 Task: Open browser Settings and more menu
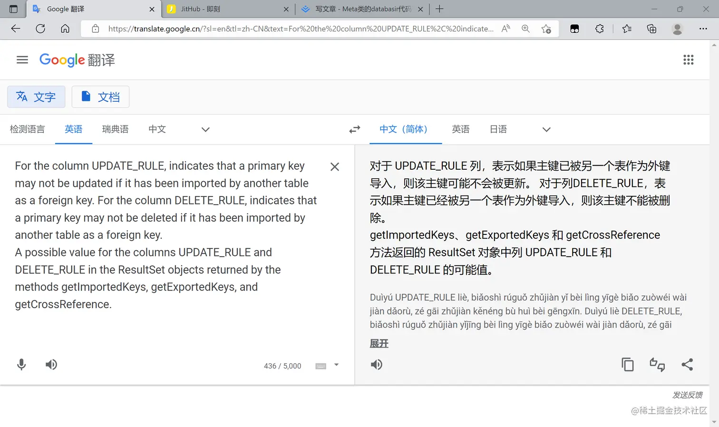coord(703,29)
